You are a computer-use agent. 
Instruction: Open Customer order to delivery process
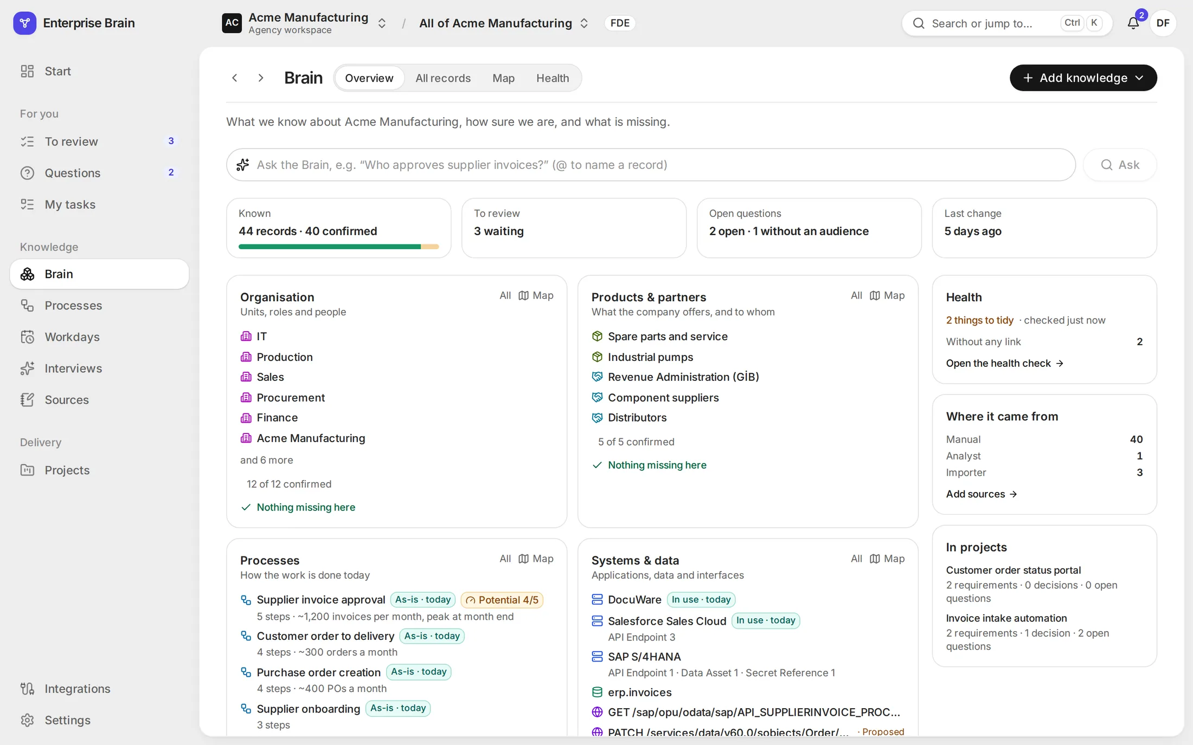click(x=325, y=636)
